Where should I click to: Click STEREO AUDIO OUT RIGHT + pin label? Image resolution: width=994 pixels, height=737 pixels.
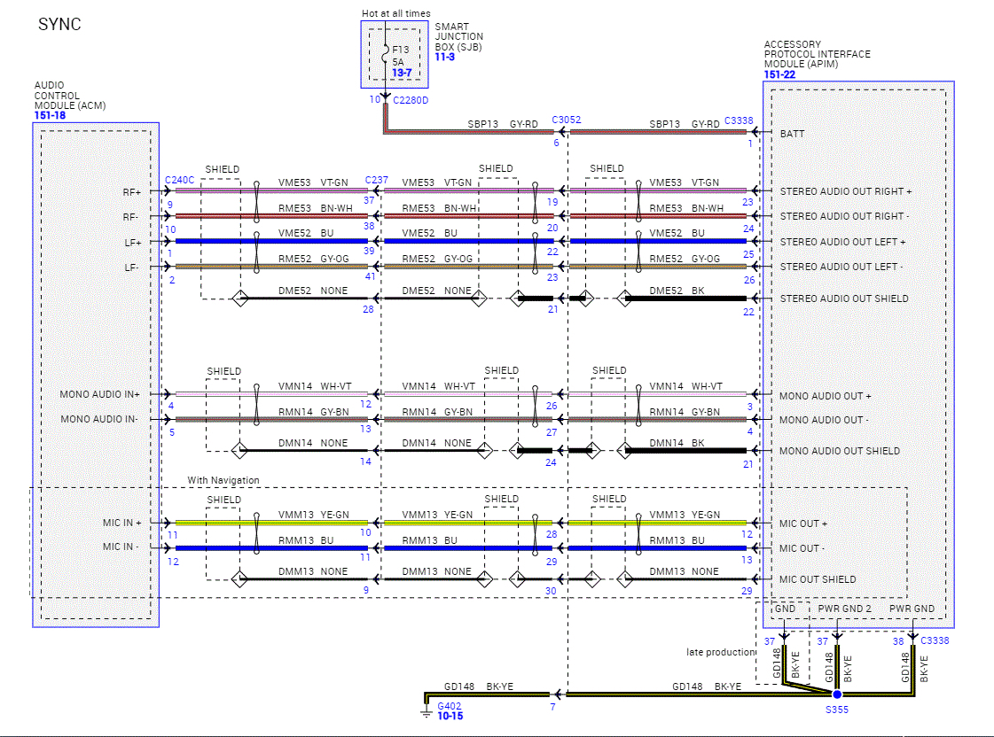point(846,191)
